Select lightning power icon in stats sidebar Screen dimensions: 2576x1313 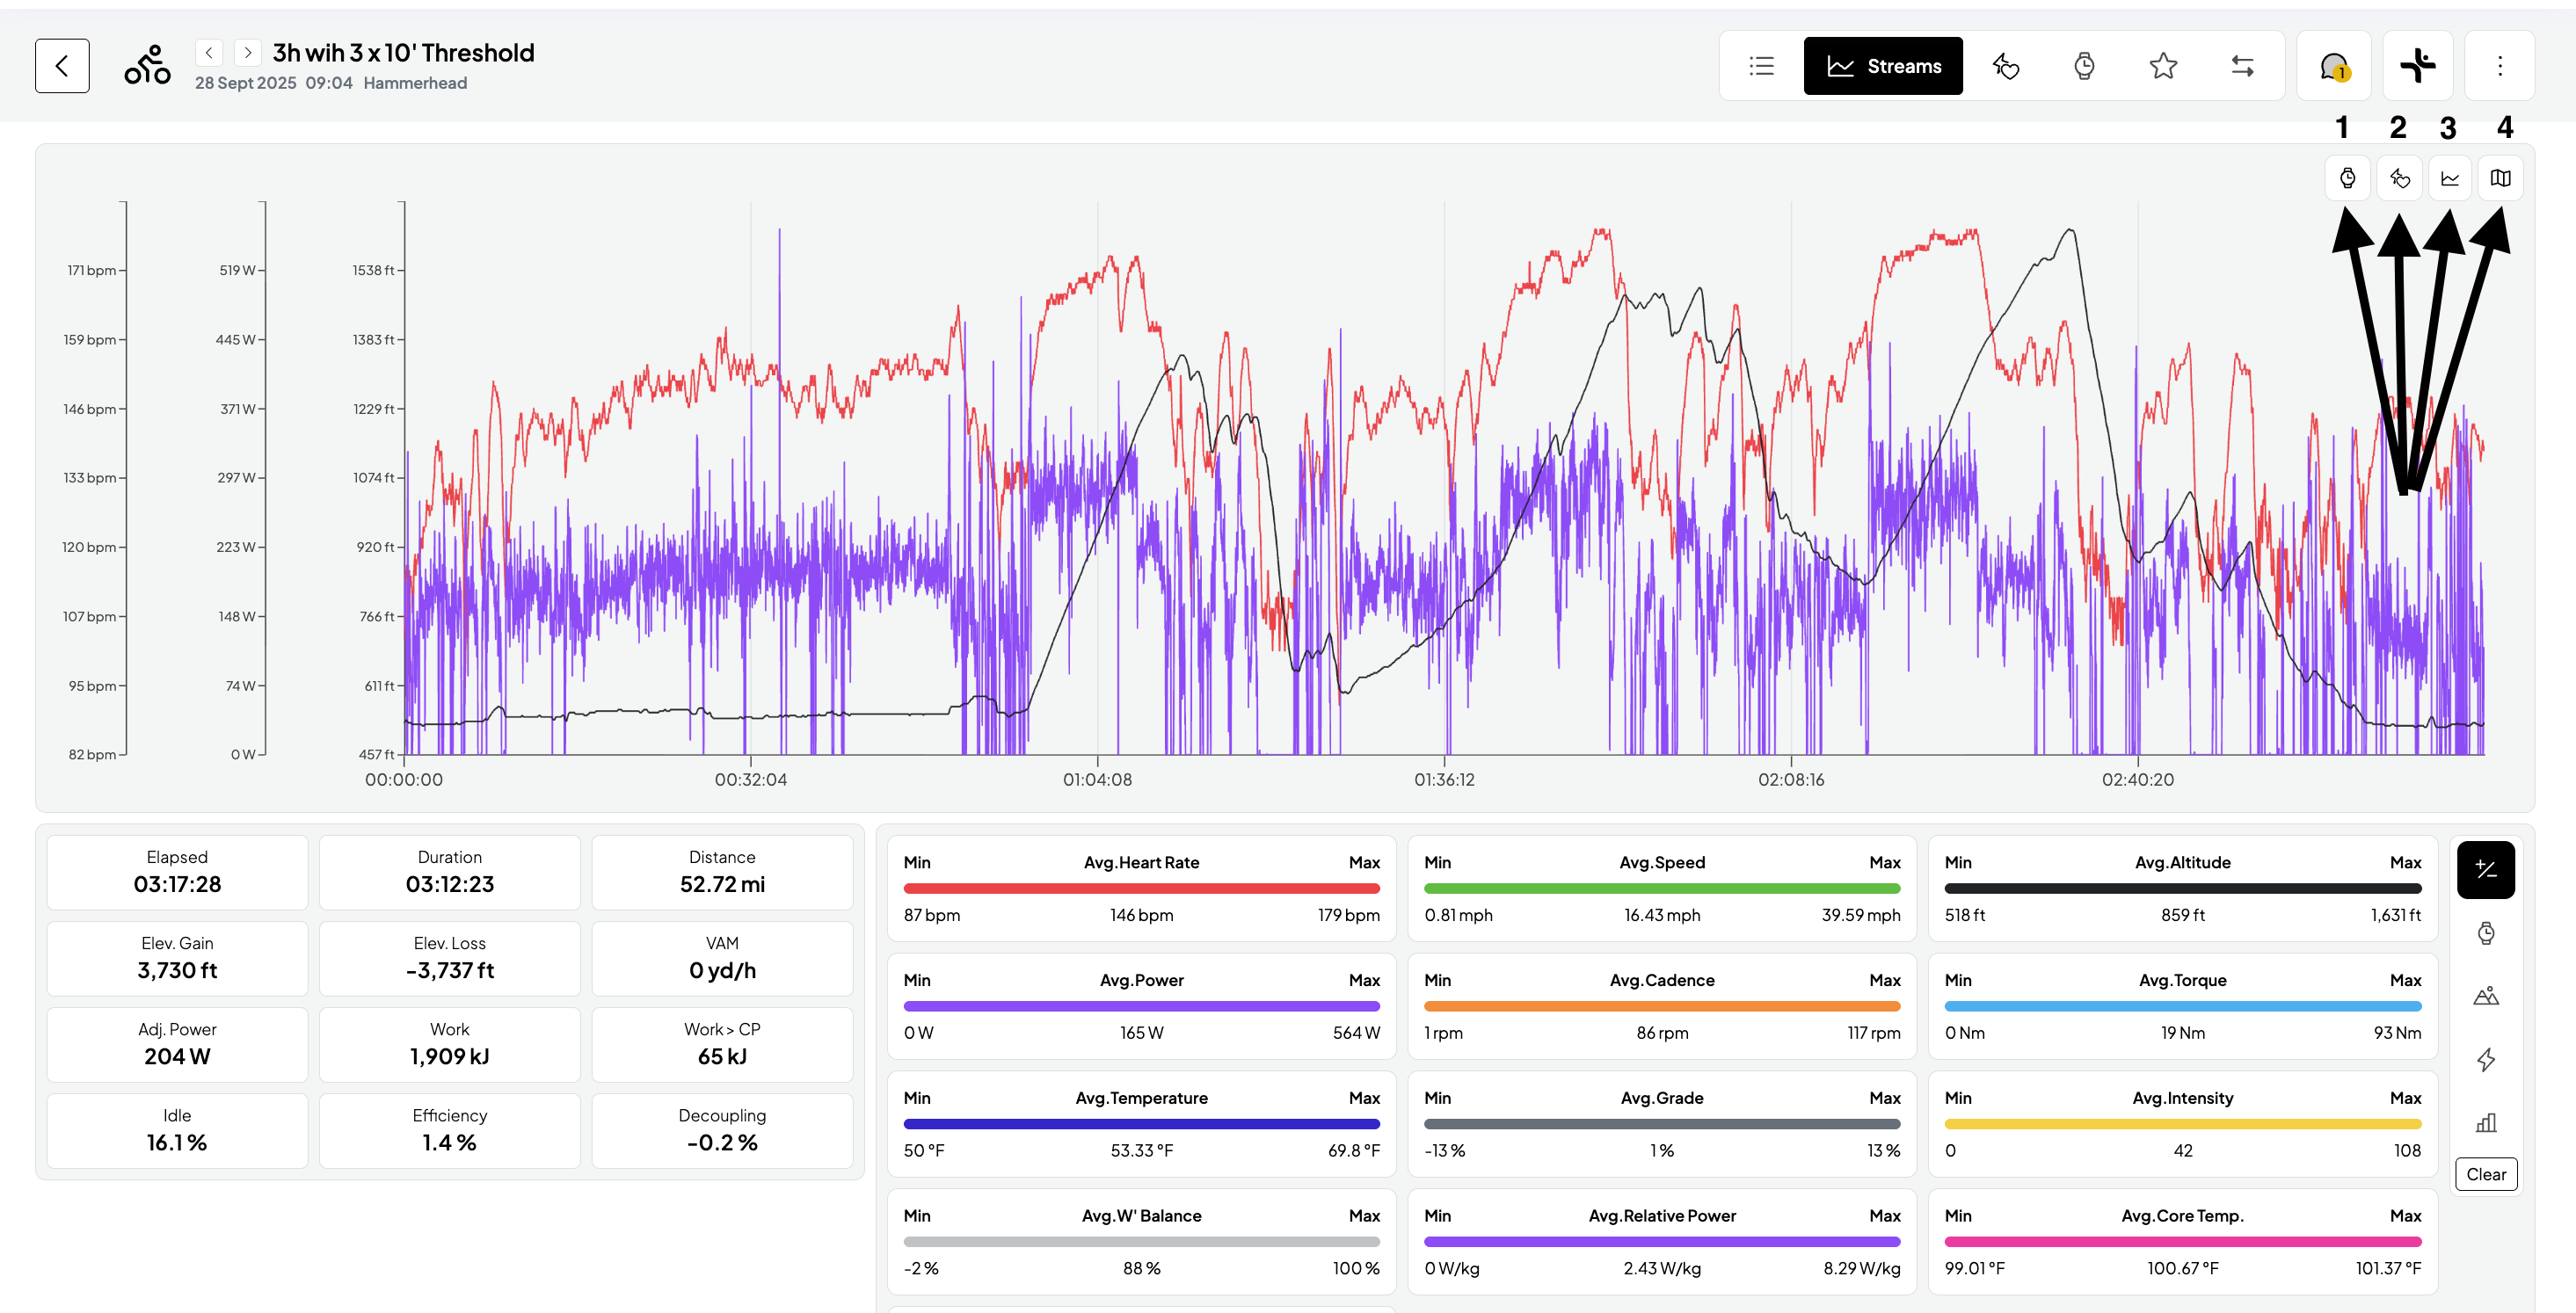tap(2485, 1059)
